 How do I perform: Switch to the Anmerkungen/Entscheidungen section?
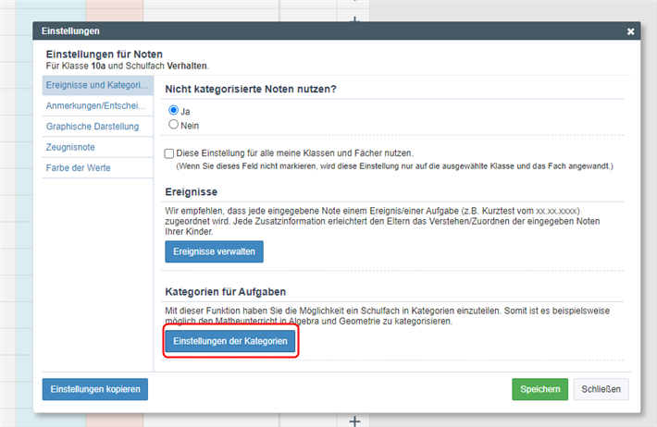tap(97, 105)
